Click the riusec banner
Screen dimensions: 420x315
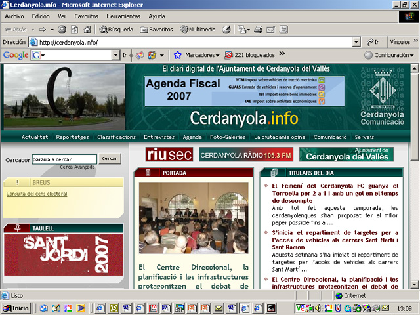tap(169, 154)
